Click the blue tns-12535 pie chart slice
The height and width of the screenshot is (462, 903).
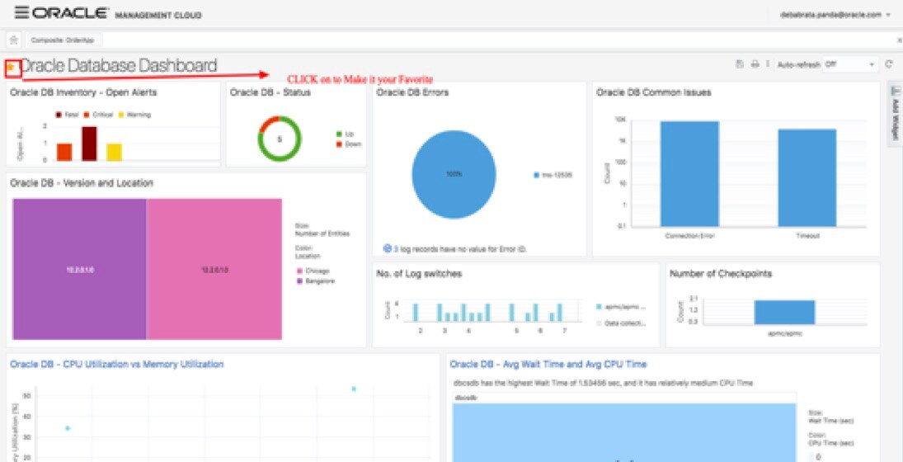(454, 175)
